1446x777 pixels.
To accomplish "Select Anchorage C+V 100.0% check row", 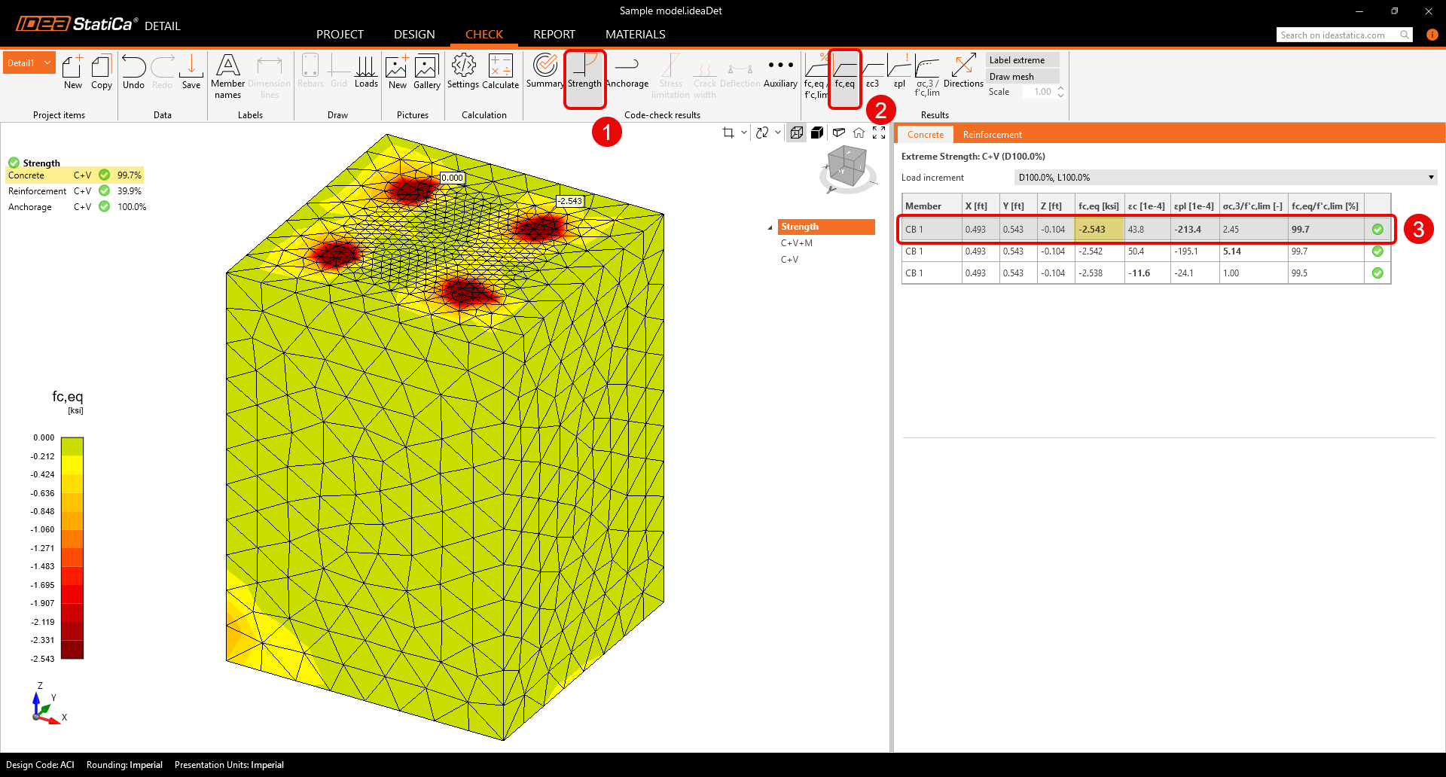I will click(77, 207).
